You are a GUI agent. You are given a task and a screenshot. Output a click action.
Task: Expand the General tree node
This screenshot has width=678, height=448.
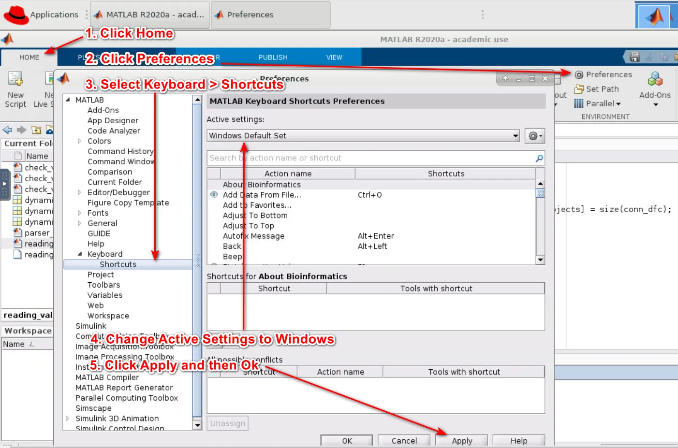click(x=79, y=223)
